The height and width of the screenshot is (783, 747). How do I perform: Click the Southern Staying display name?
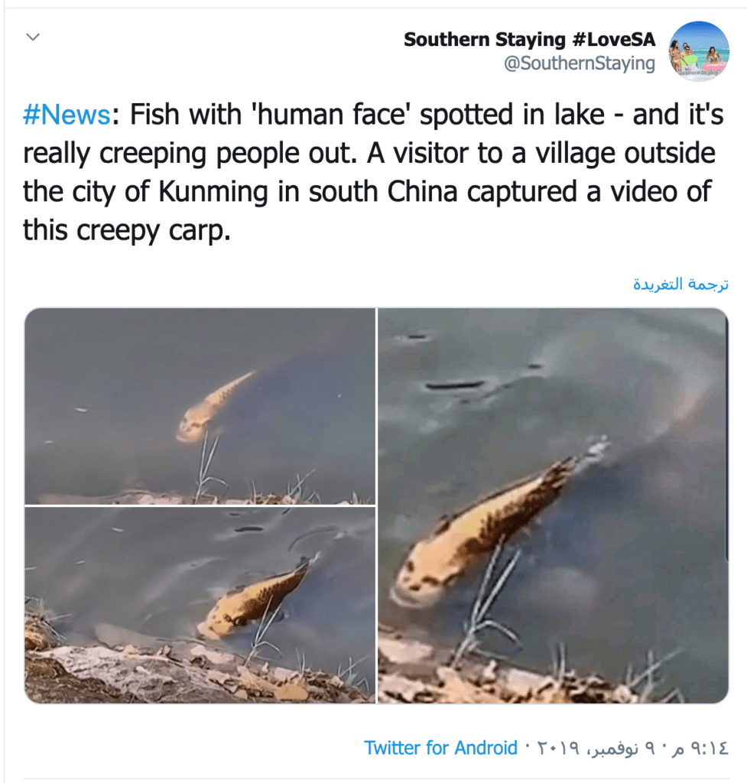[529, 39]
